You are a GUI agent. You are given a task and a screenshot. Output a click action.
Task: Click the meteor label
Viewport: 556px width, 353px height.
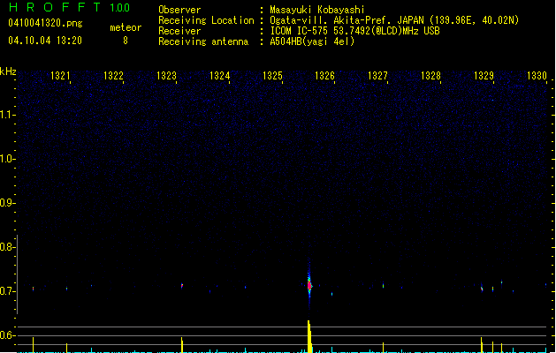[x=126, y=27]
